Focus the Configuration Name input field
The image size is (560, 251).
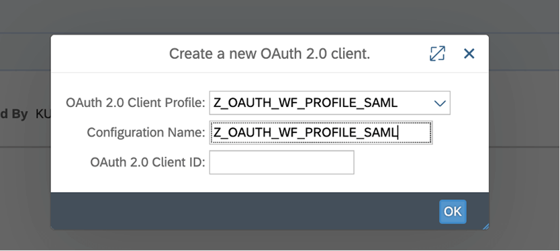click(x=321, y=133)
